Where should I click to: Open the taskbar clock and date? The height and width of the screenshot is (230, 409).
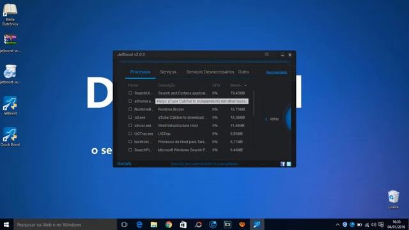(x=396, y=224)
